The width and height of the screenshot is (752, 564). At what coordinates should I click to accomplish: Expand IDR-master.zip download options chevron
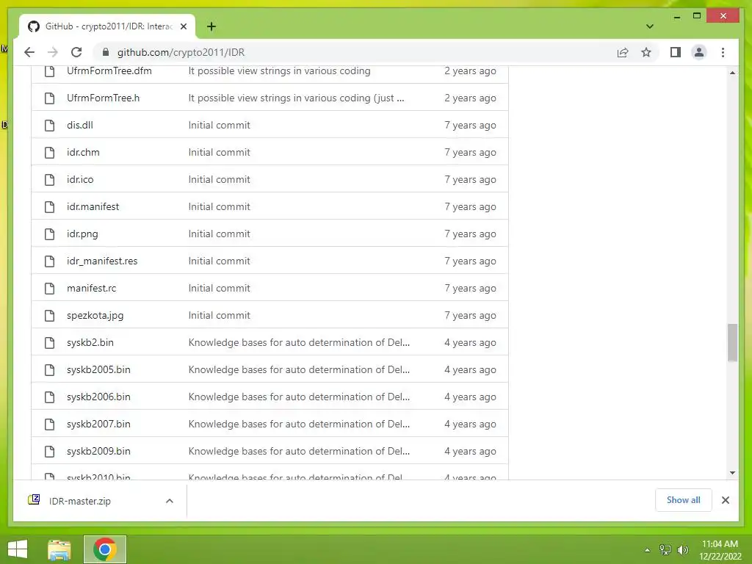[170, 501]
